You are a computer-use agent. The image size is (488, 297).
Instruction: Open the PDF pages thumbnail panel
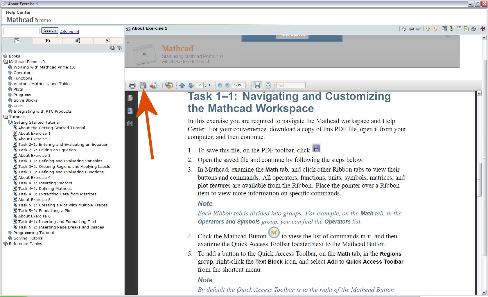[130, 98]
